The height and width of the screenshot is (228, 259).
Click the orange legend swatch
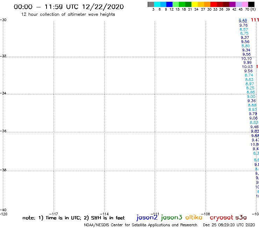pyautogui.click(x=207, y=4)
